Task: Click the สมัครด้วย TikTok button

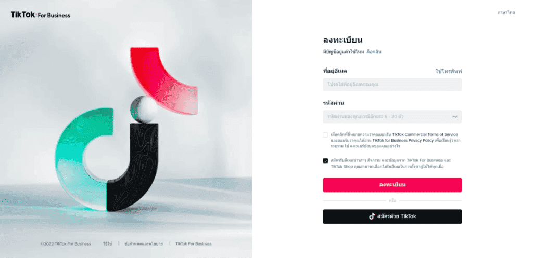Action: (x=392, y=216)
